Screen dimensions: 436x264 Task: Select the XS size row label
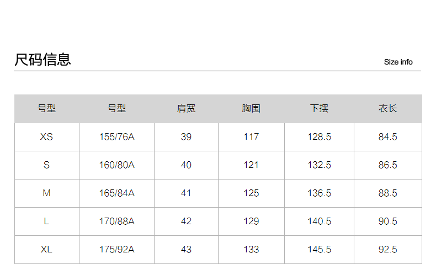coord(46,137)
